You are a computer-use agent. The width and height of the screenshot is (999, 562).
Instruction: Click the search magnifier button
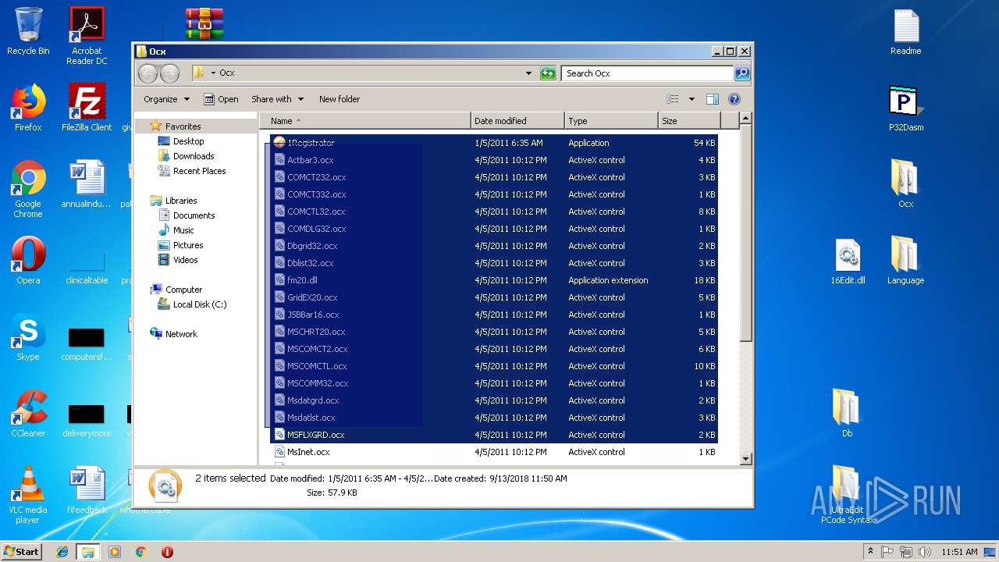coord(742,73)
